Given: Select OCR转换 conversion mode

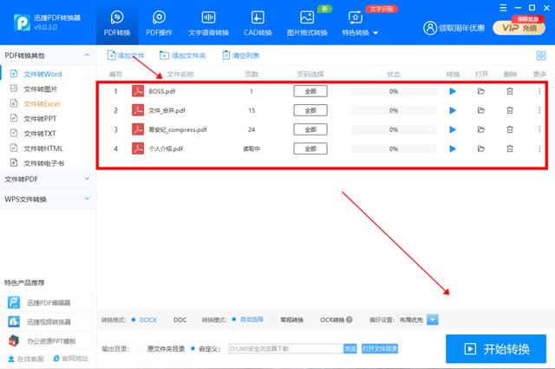Looking at the screenshot, I should tap(328, 320).
